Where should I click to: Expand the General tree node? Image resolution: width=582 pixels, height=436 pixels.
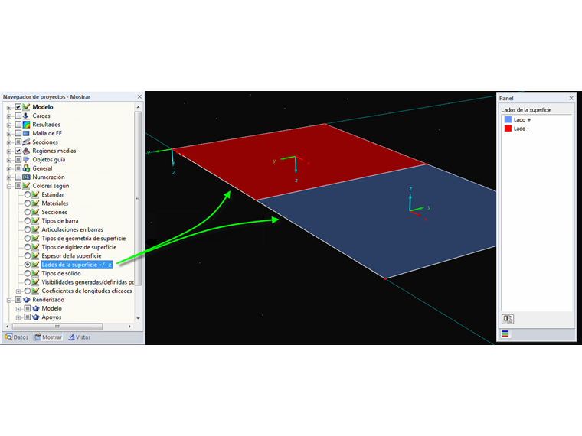(x=9, y=169)
